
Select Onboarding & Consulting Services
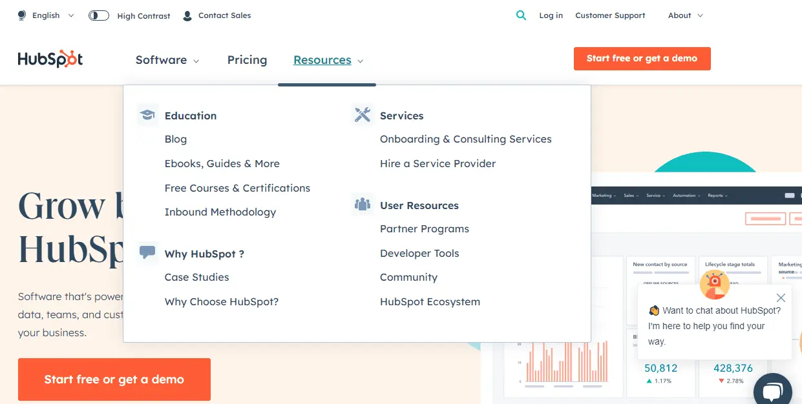pos(466,139)
